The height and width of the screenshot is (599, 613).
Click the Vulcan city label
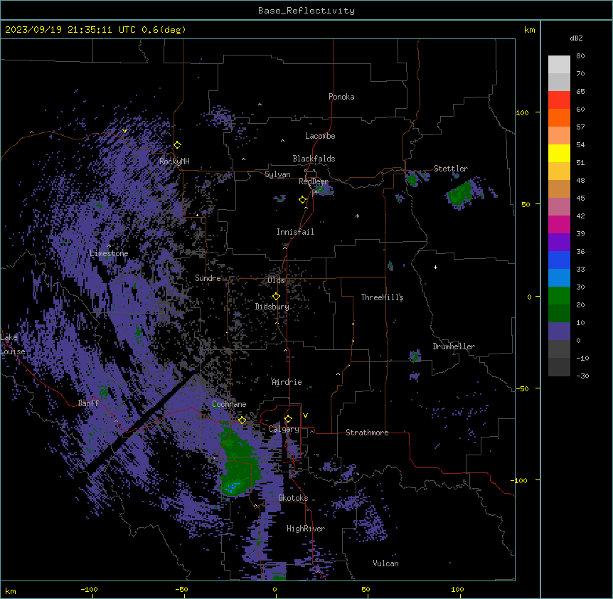386,563
